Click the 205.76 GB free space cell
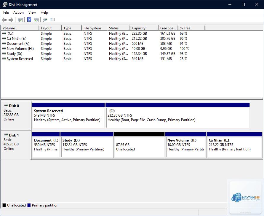264x216 pixels. point(168,39)
